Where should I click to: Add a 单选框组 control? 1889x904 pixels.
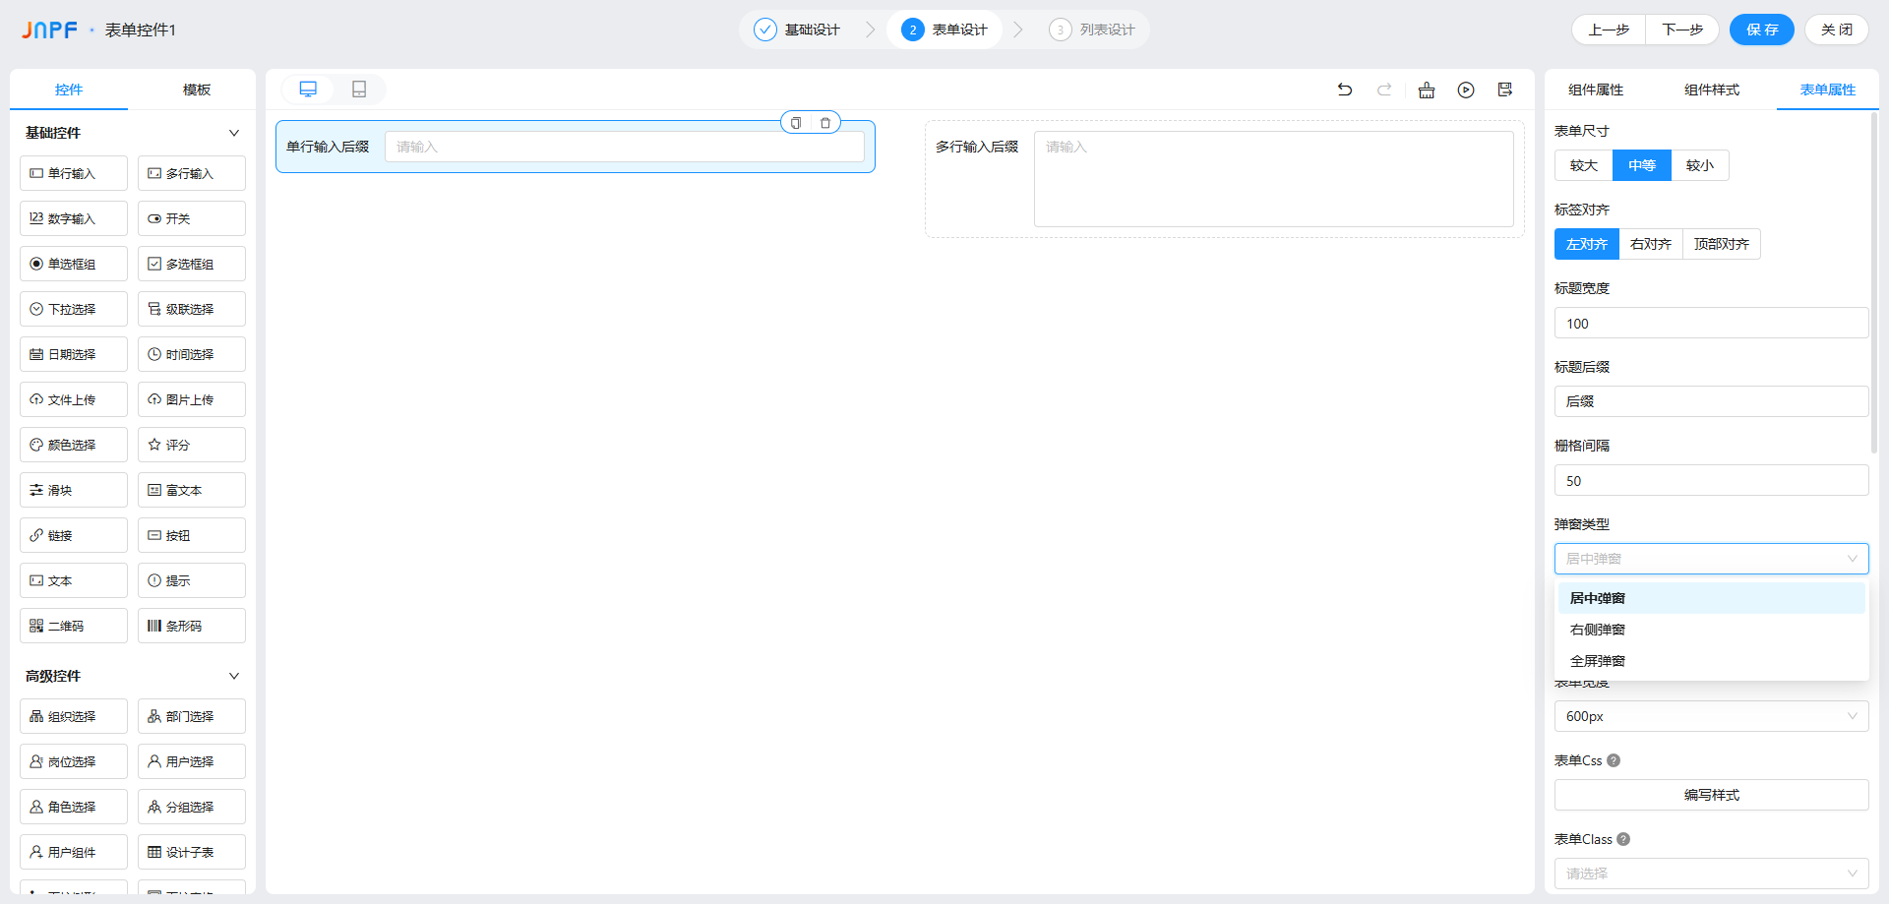[74, 264]
